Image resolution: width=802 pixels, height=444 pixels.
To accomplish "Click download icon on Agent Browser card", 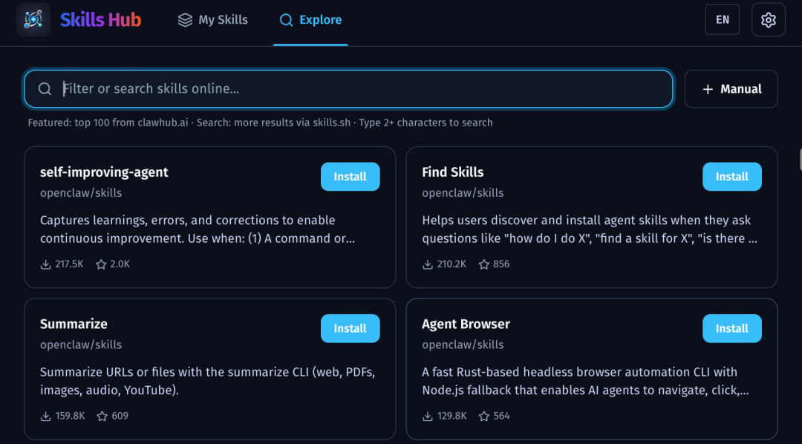I will pyautogui.click(x=428, y=416).
